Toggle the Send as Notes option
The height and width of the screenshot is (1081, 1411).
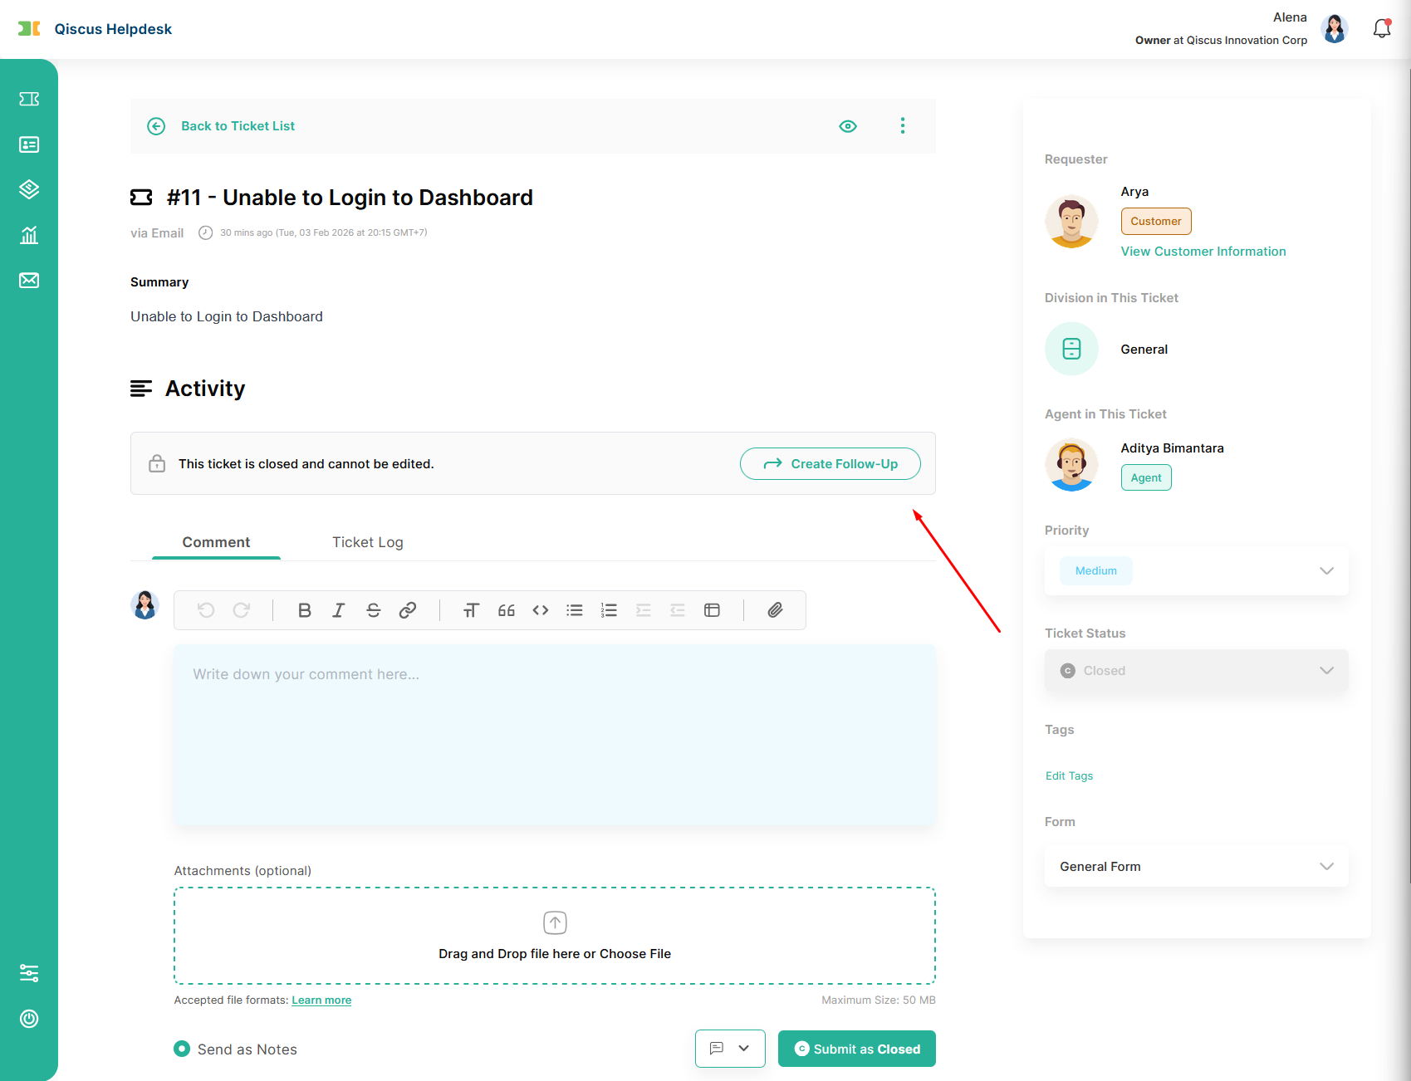point(182,1049)
